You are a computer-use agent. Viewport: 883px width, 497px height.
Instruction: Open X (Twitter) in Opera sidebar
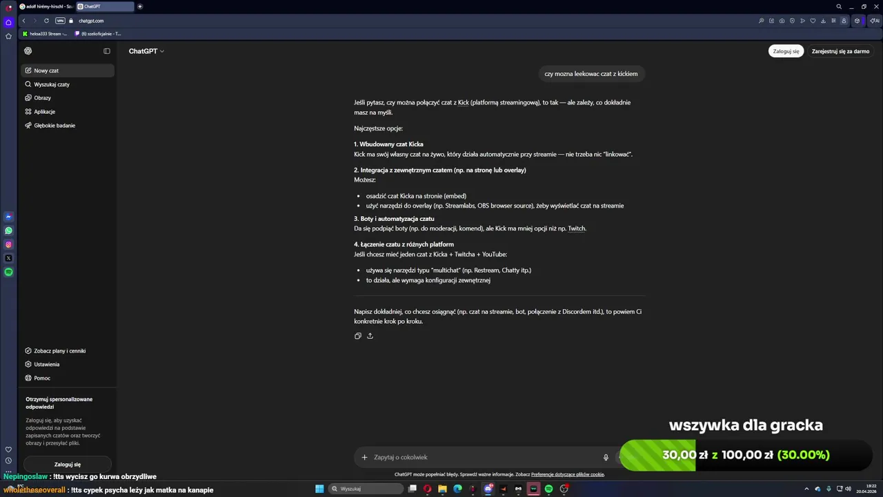coord(8,258)
